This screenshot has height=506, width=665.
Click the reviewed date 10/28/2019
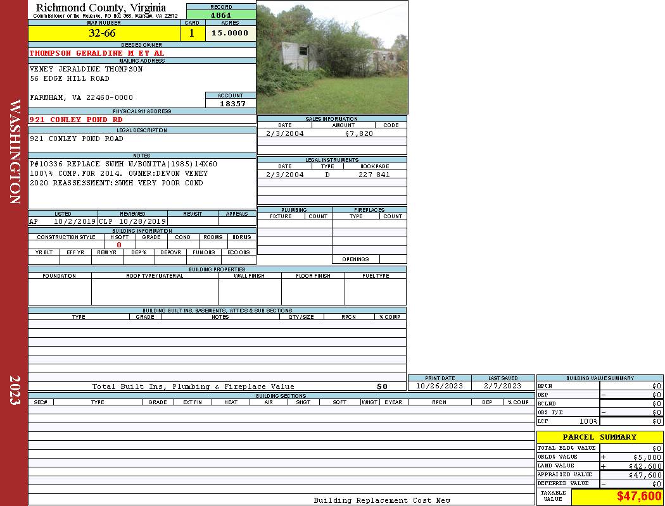142,222
